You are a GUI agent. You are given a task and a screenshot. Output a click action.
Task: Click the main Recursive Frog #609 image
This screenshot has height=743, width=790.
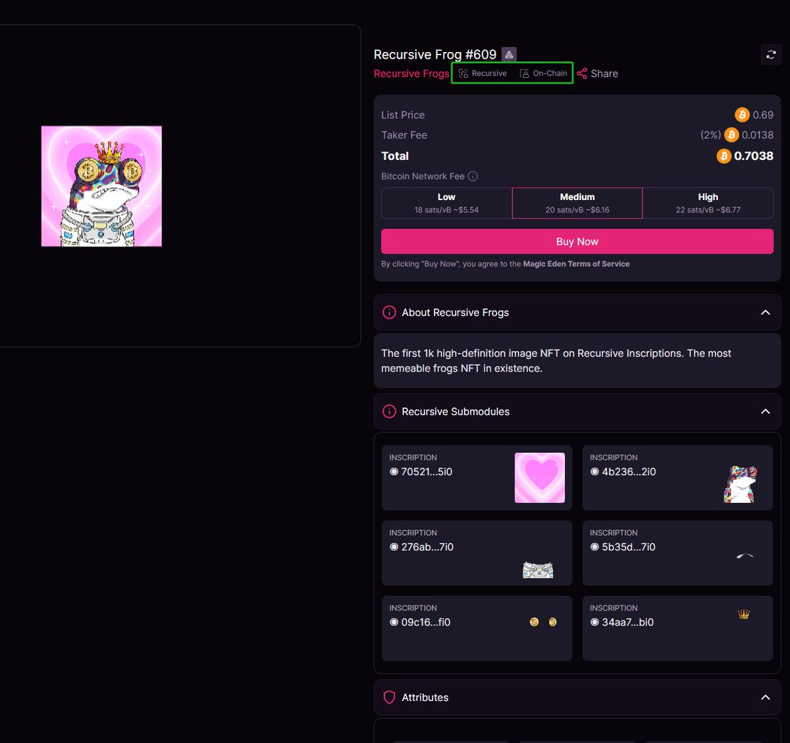[101, 186]
